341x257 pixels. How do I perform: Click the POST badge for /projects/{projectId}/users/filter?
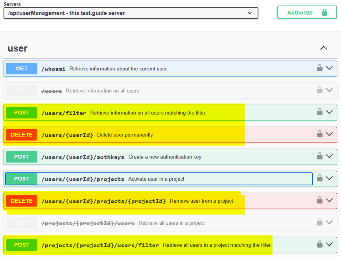[x=22, y=245]
